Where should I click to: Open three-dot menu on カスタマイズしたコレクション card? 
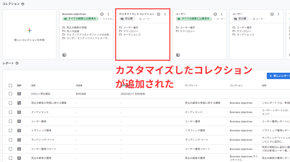click(x=165, y=14)
